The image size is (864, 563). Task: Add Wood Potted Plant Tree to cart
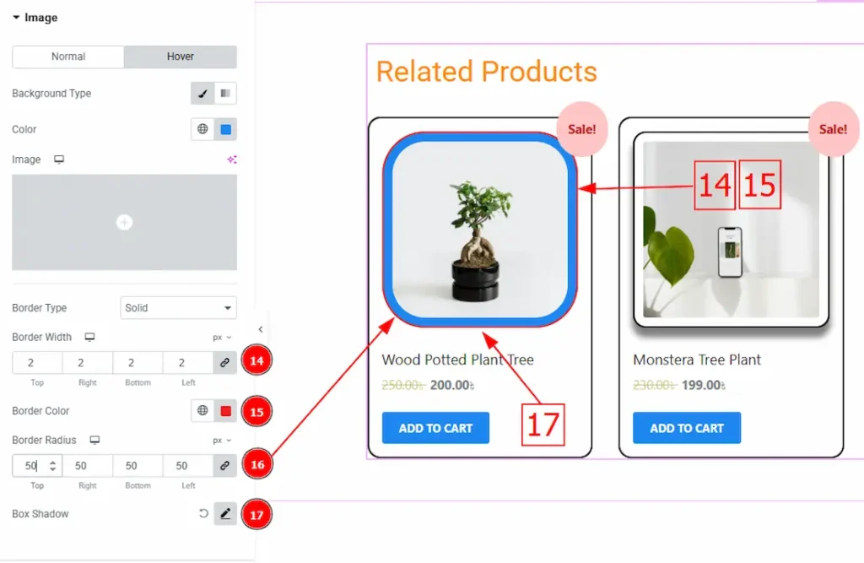click(x=435, y=428)
